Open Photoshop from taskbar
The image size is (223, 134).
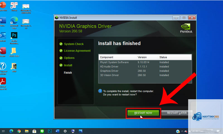(x=50, y=131)
